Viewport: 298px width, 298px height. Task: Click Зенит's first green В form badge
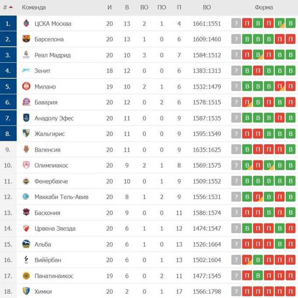[x=247, y=71]
